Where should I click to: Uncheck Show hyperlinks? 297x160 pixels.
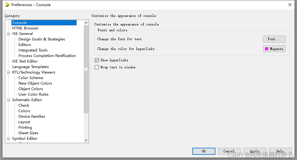(x=97, y=60)
